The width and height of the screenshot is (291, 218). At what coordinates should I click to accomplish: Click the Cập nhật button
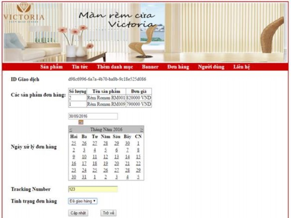coord(78,213)
